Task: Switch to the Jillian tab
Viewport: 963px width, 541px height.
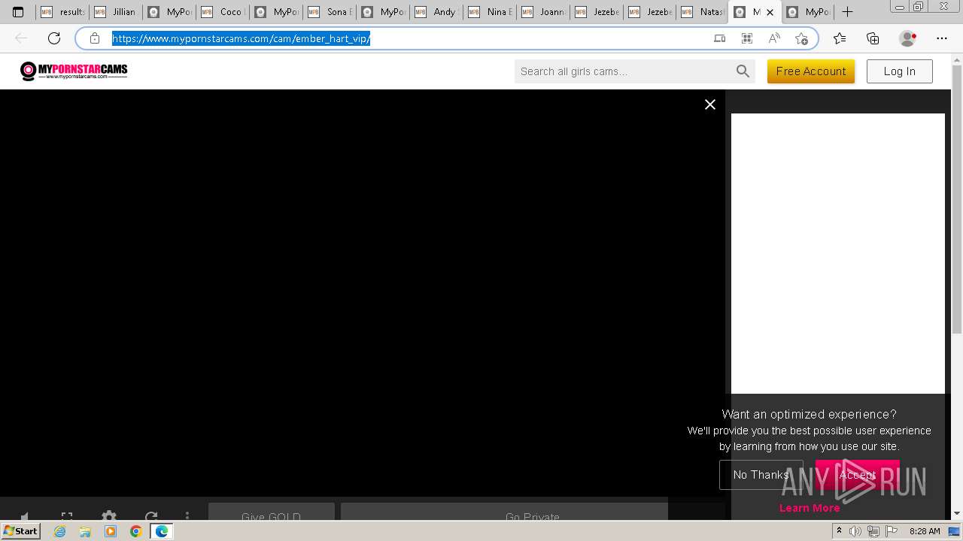Action: (116, 12)
